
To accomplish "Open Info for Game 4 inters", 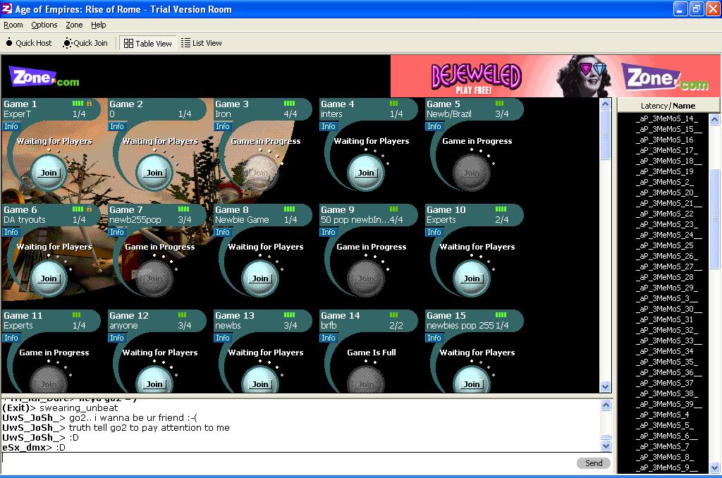I will click(x=329, y=126).
